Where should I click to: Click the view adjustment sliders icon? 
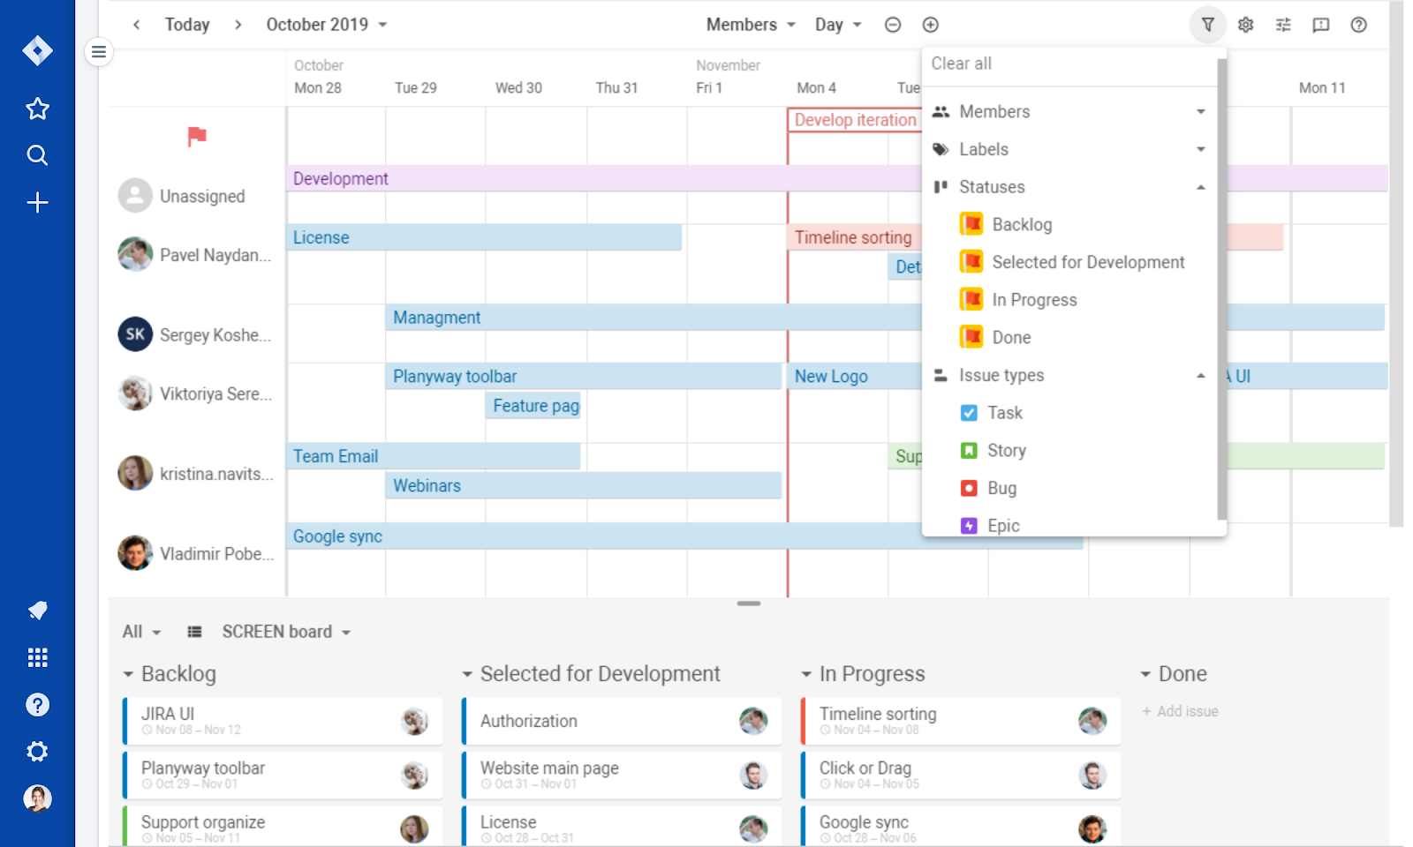click(1282, 25)
